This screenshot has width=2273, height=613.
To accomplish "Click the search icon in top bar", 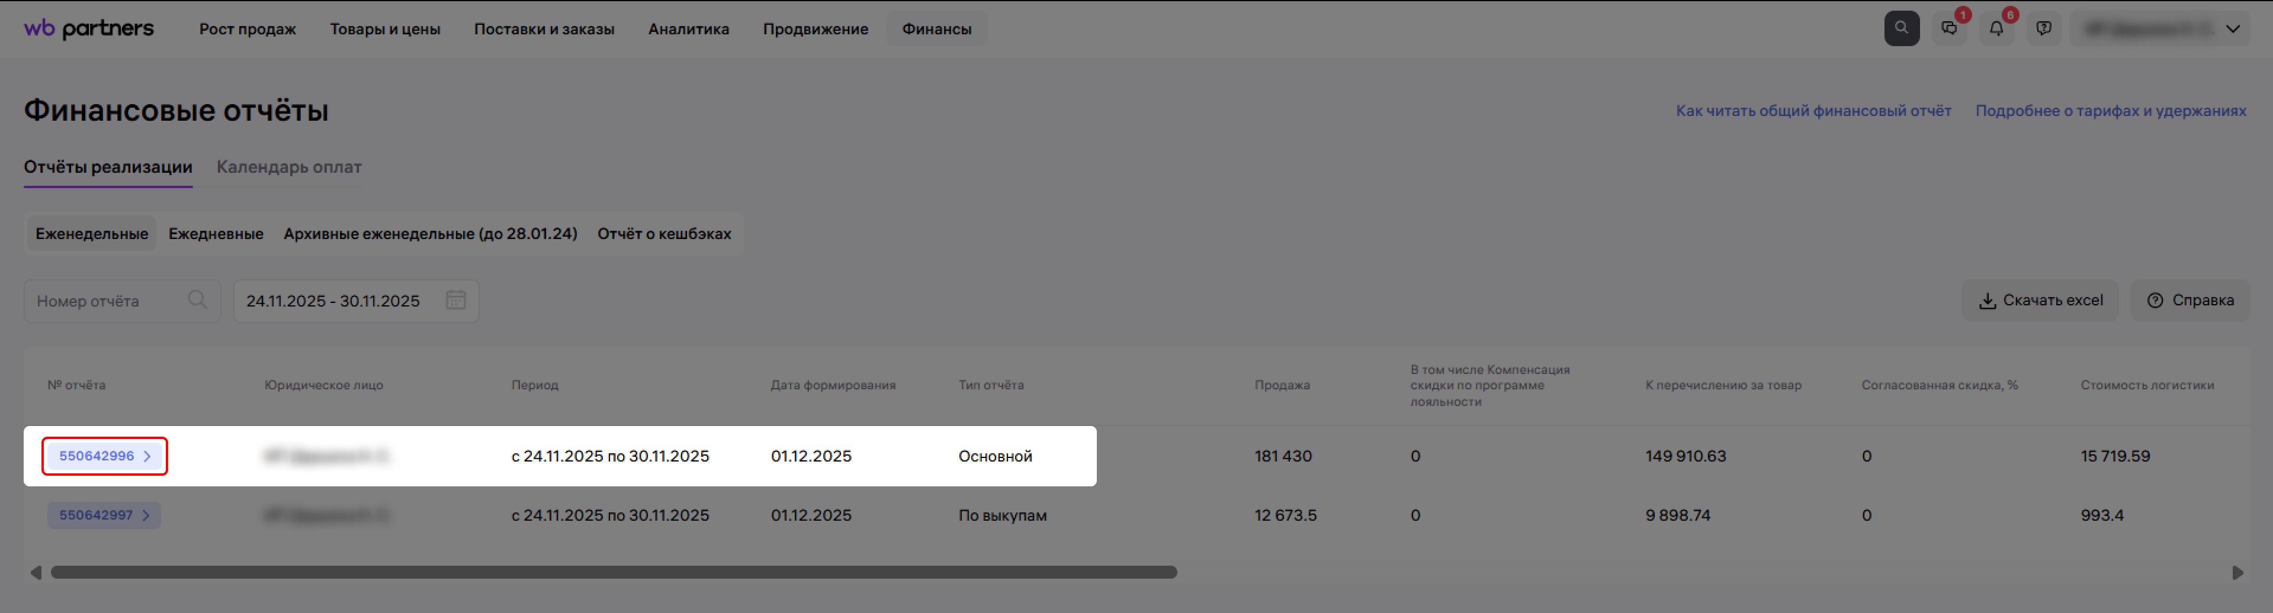I will [1900, 28].
